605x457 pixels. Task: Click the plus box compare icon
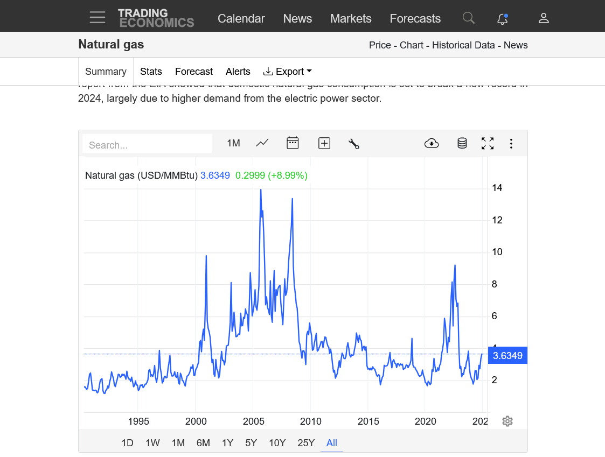click(324, 143)
